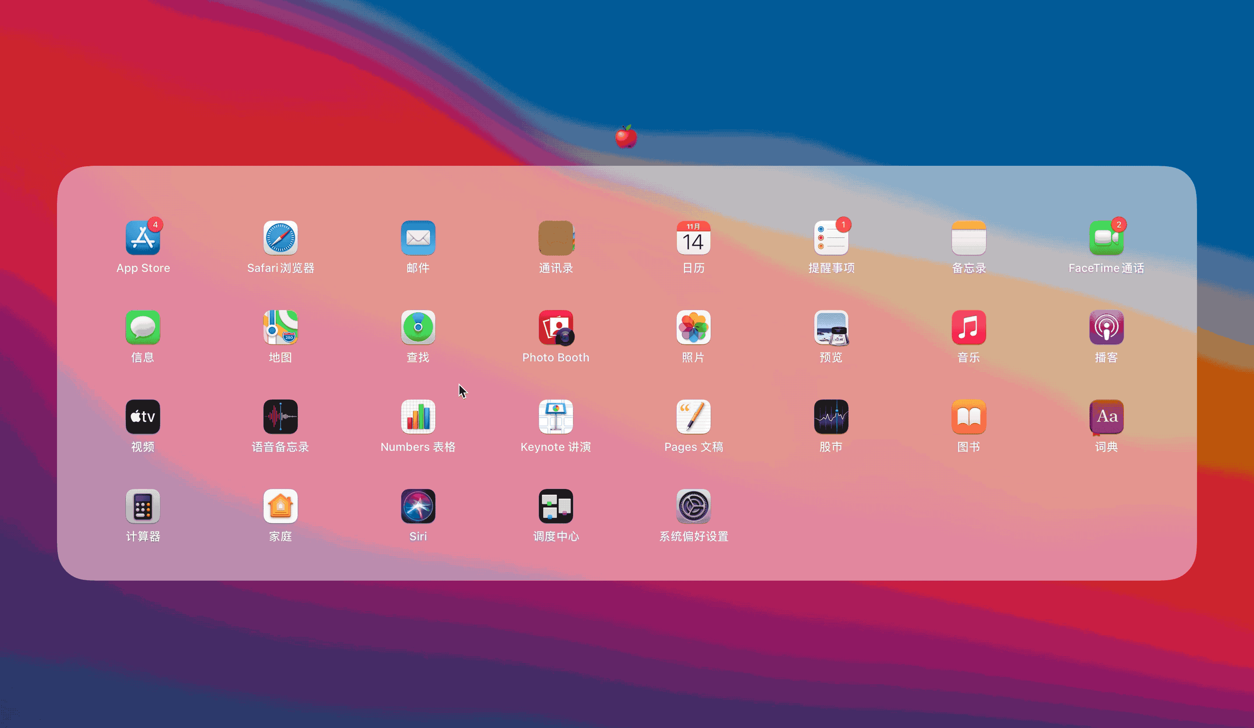Open the 股市 (Stocks) app
Screen dimensions: 1254x728
831,417
